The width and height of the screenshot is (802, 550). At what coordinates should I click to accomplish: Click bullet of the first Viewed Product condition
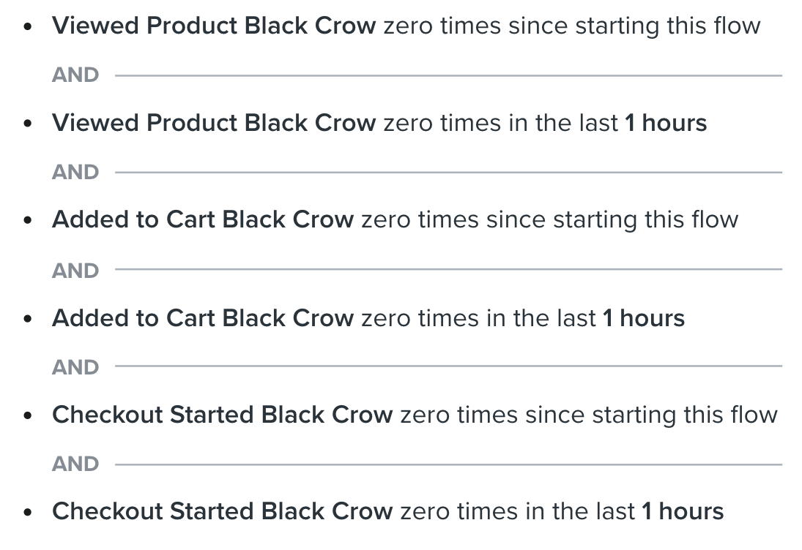(x=28, y=26)
